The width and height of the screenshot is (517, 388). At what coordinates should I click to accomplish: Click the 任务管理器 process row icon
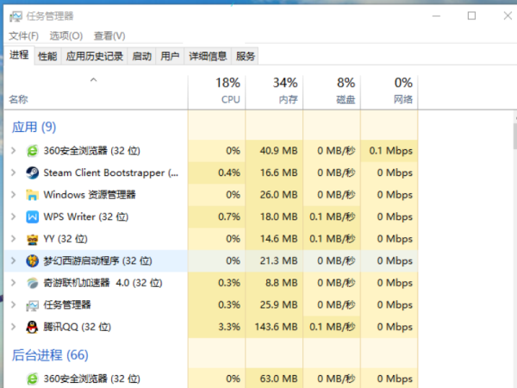click(33, 305)
